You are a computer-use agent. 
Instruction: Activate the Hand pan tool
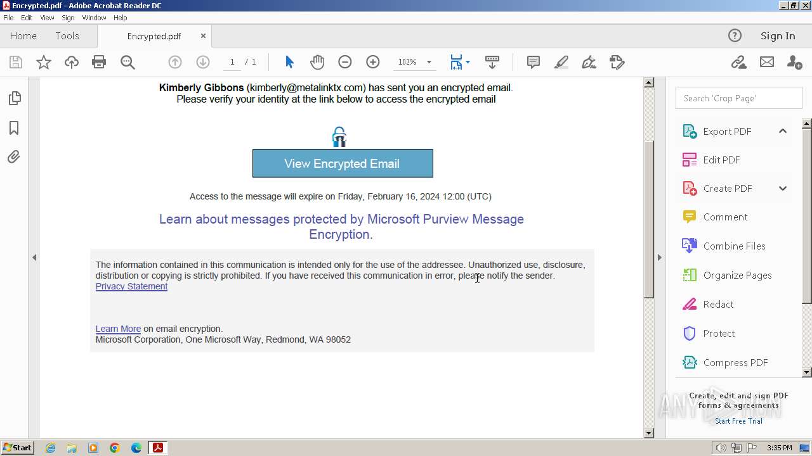click(x=317, y=62)
